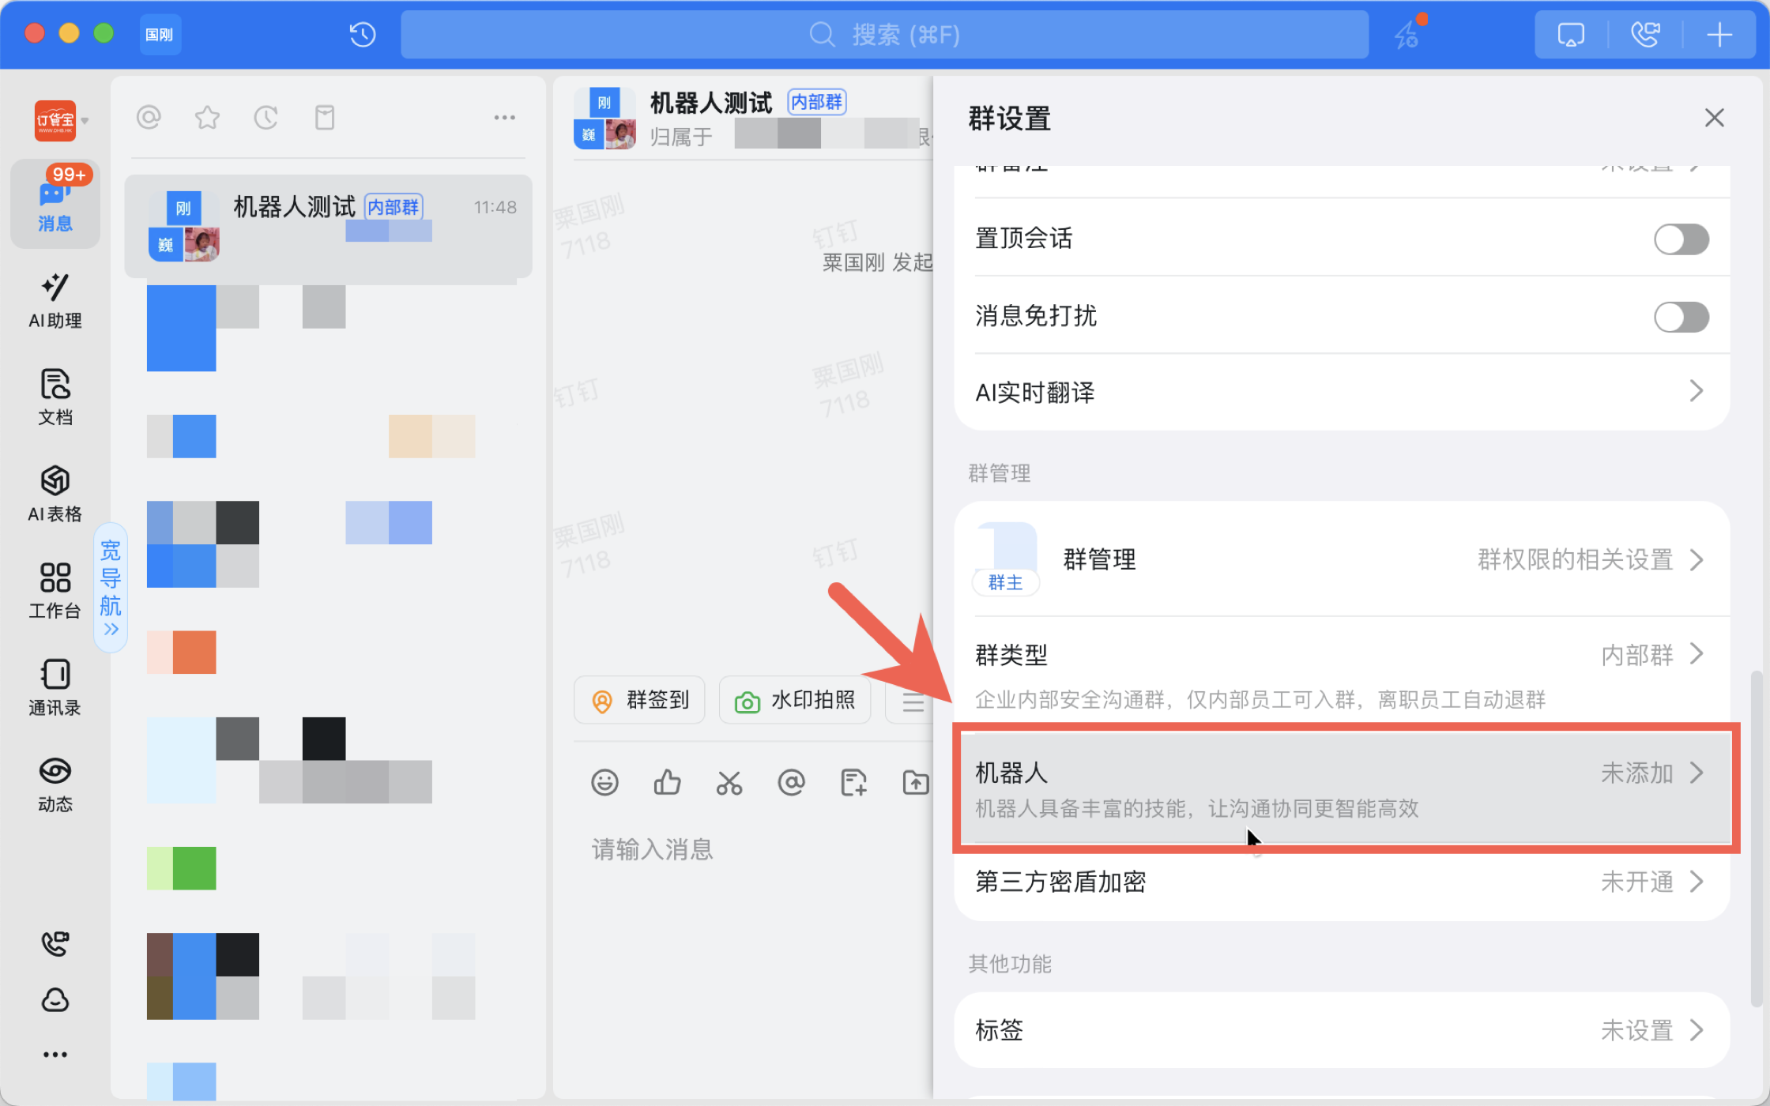Click the @ mention filter icon
The image size is (1770, 1106).
click(x=149, y=118)
